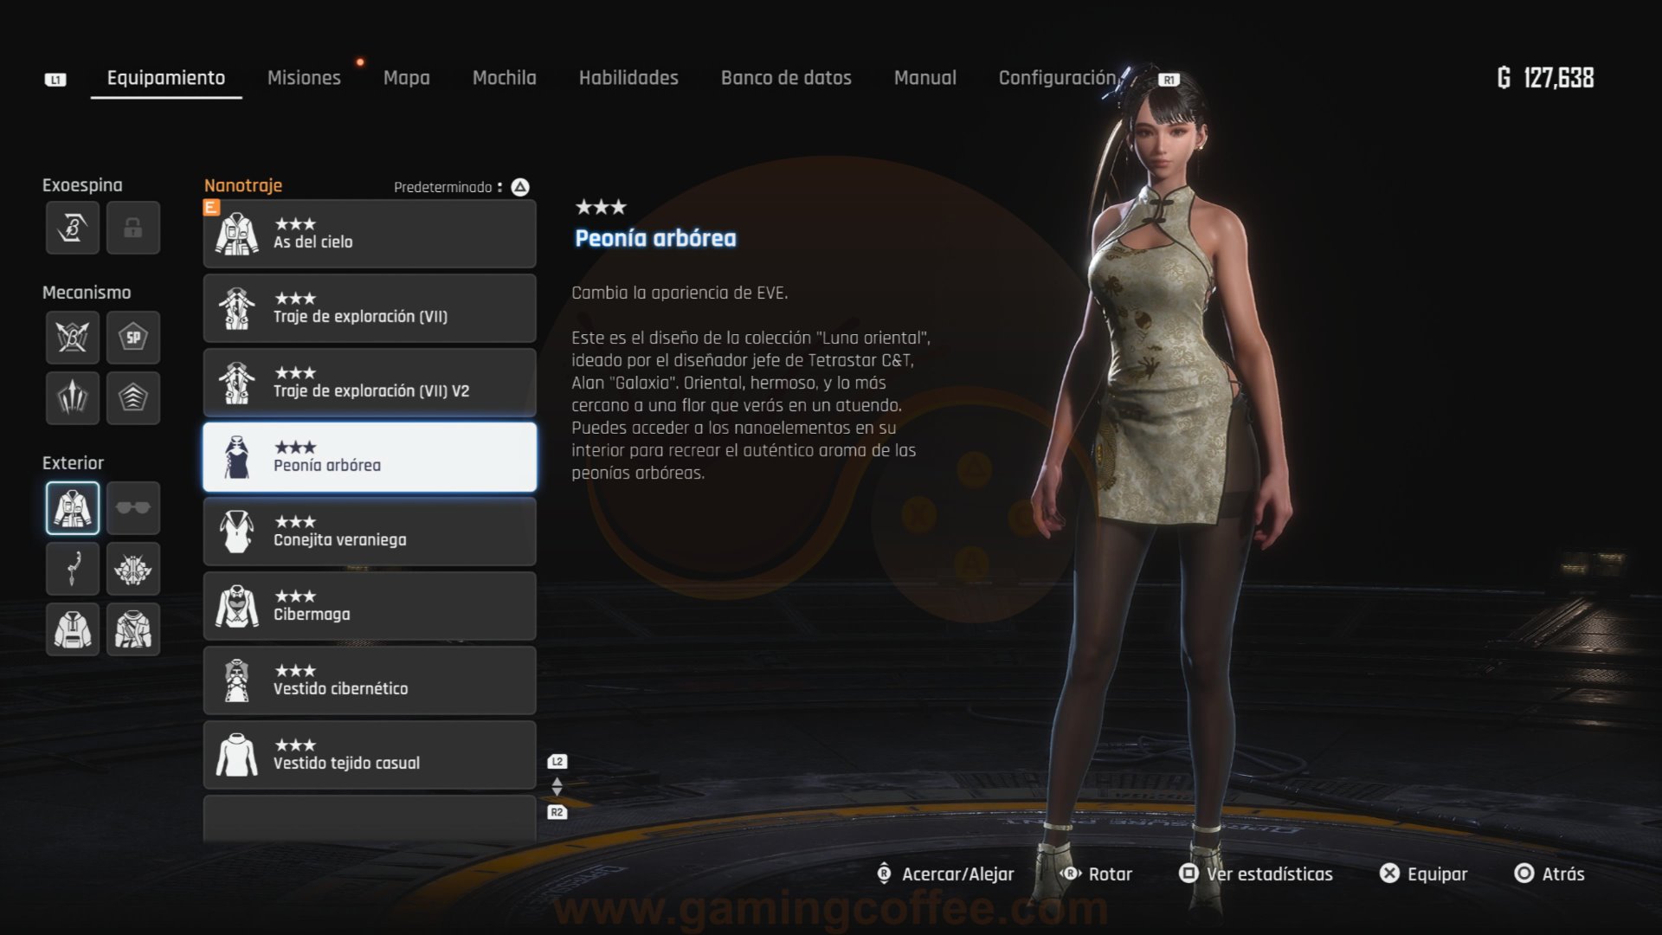Select the Exterior earring slot

point(73,568)
